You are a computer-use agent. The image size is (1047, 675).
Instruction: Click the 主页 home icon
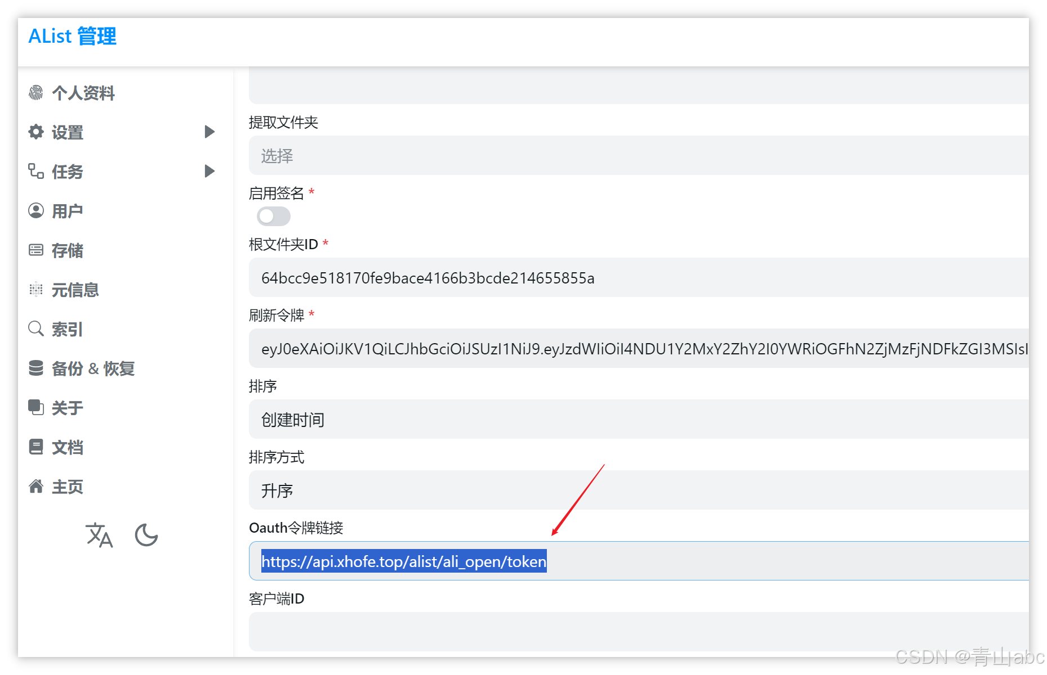(x=36, y=487)
